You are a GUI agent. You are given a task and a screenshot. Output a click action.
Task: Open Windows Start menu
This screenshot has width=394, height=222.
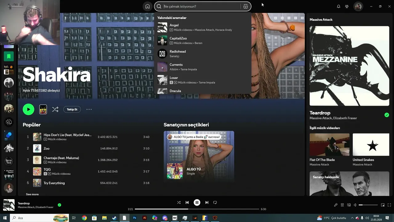[5, 218]
